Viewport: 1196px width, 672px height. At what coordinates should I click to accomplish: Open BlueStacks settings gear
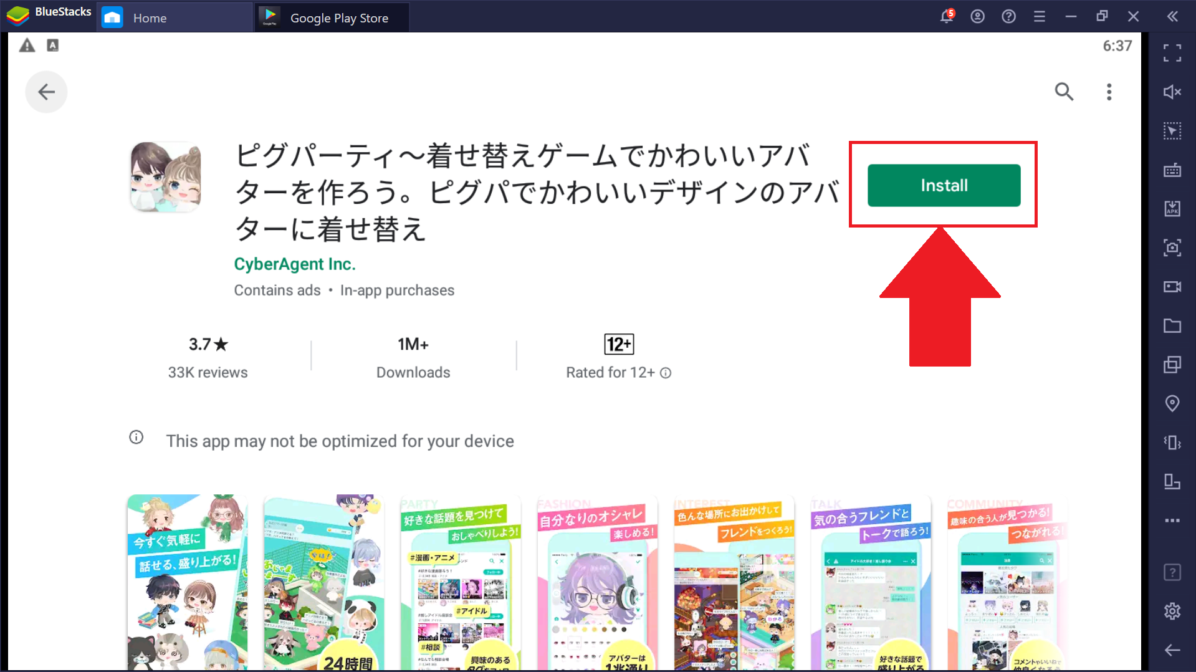click(1172, 611)
